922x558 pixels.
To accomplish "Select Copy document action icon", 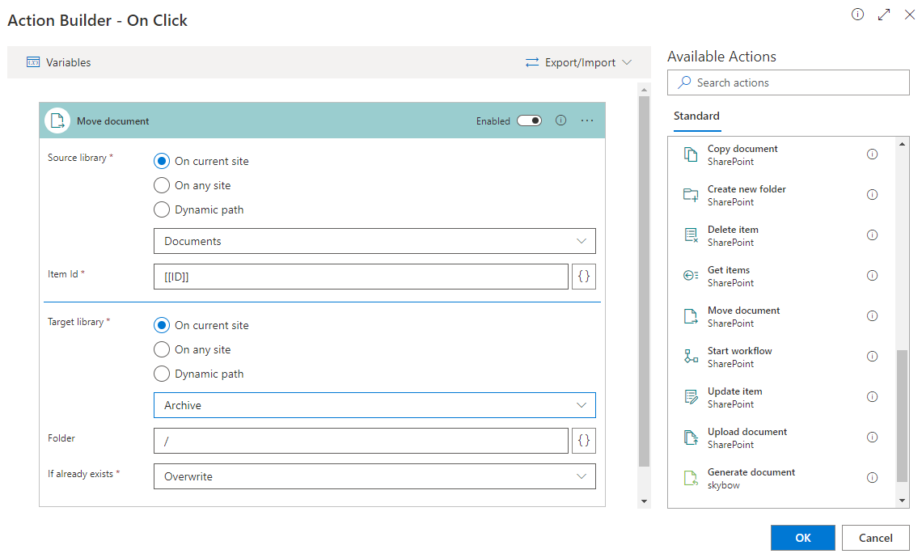I will 691,154.
